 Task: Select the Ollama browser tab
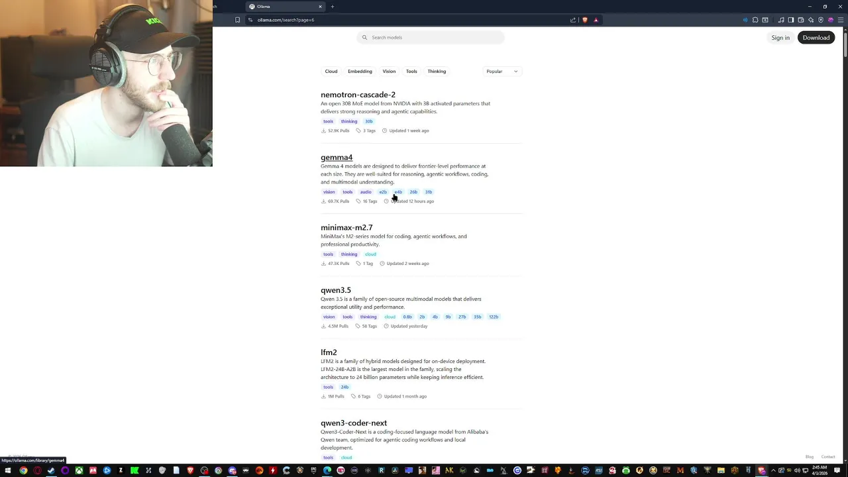(x=285, y=7)
